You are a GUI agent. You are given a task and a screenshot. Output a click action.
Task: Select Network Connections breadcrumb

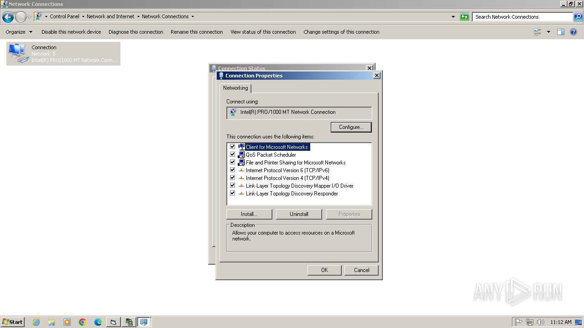click(165, 16)
